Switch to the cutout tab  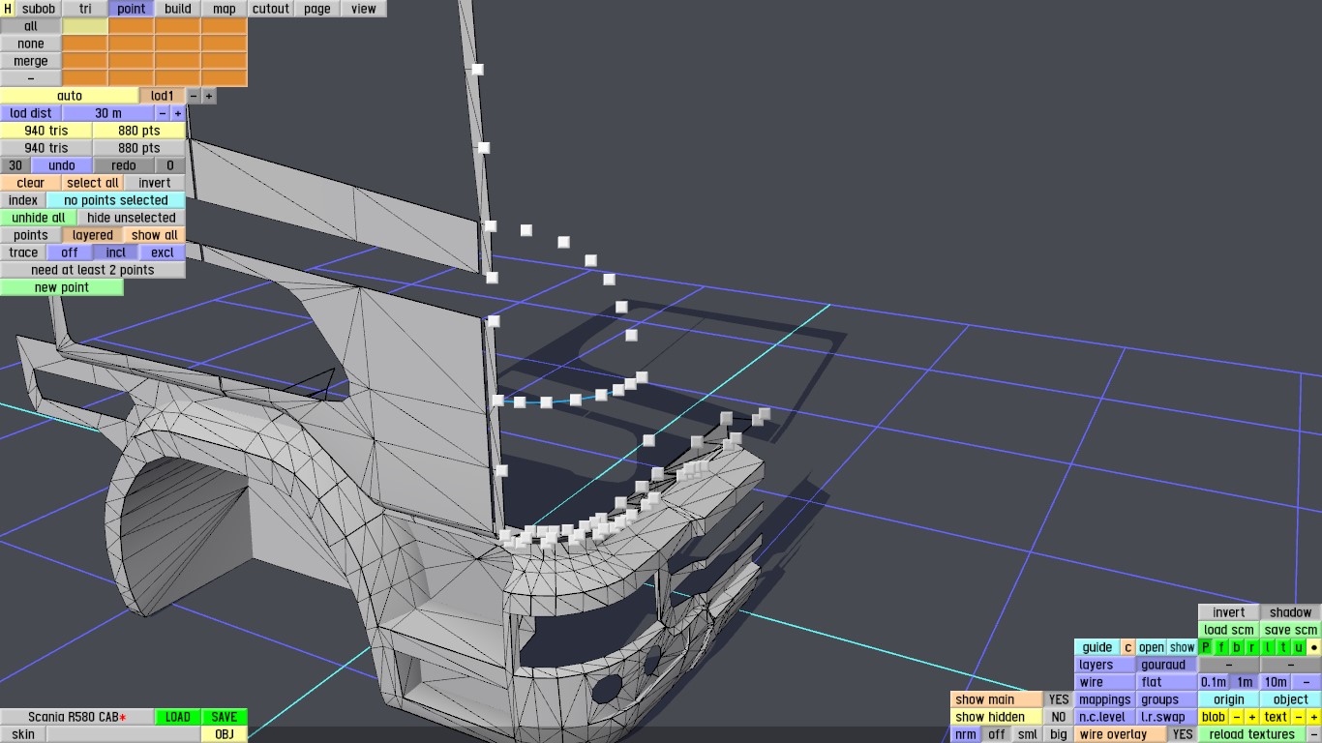click(x=271, y=9)
